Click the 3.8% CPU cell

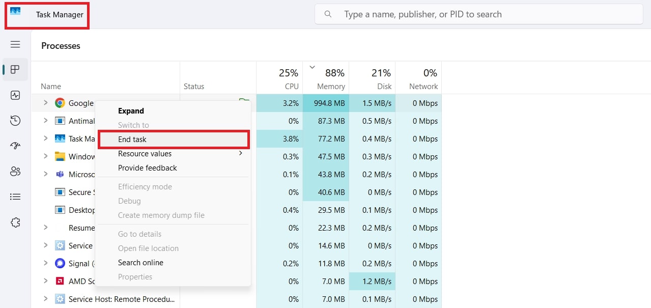[279, 138]
